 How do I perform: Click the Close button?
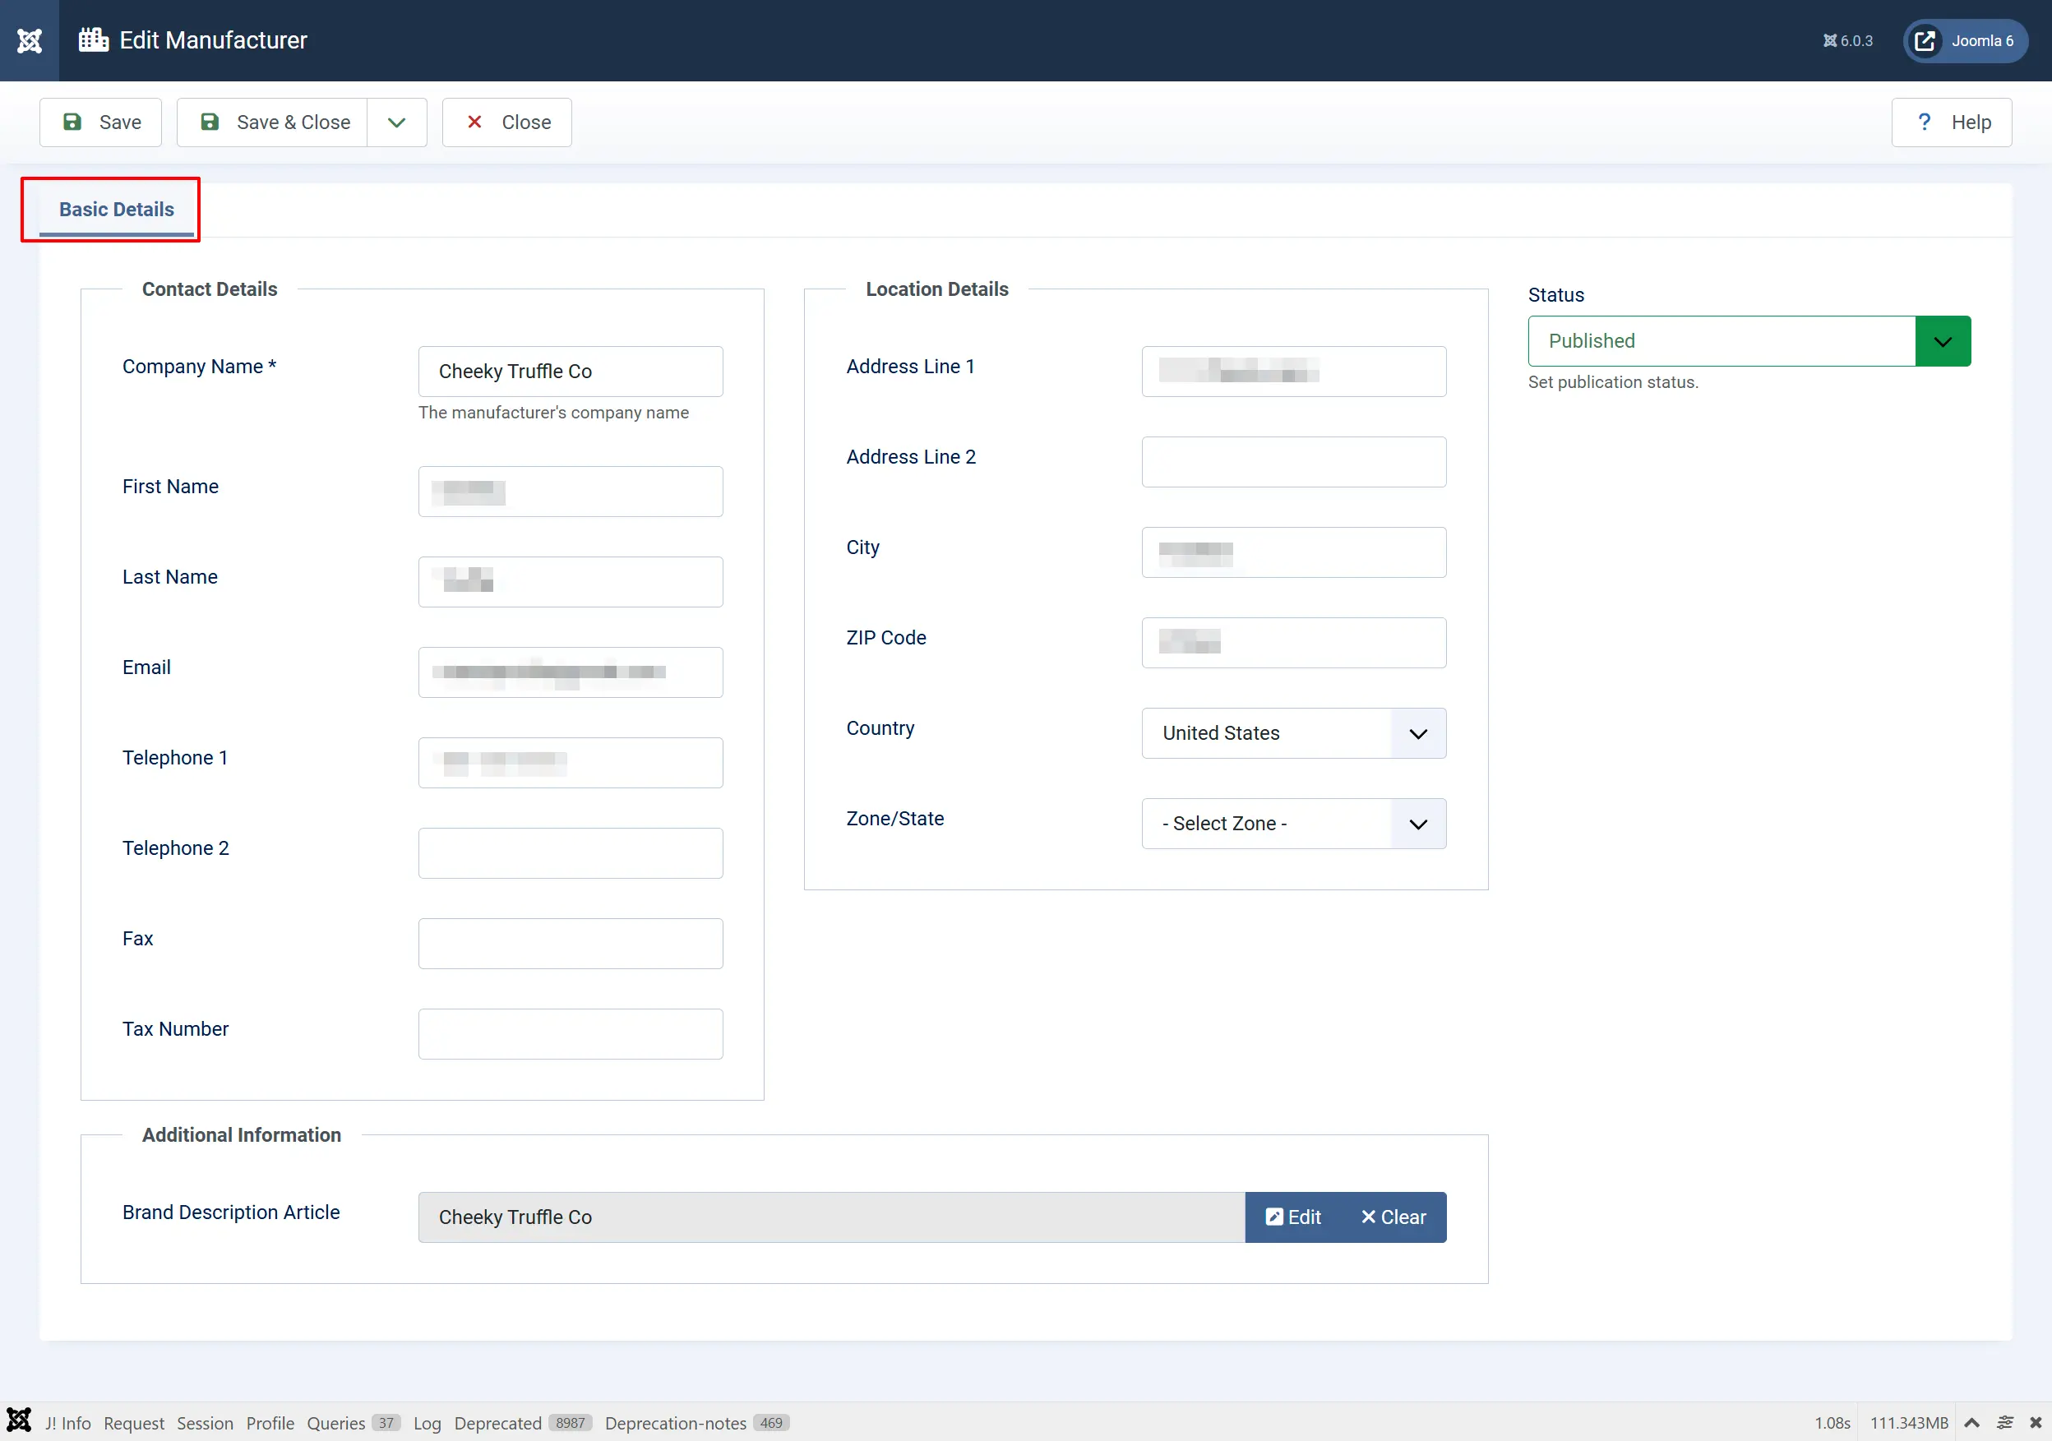(x=506, y=122)
